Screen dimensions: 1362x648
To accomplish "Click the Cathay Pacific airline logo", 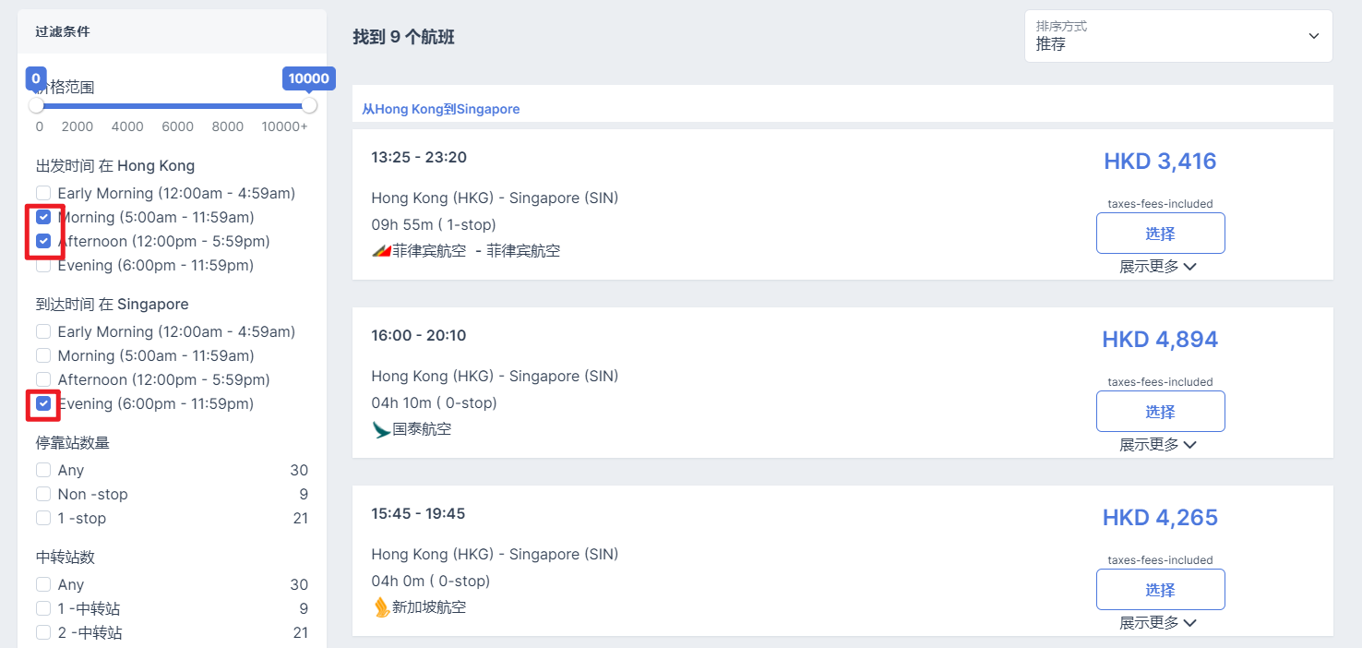I will click(381, 429).
